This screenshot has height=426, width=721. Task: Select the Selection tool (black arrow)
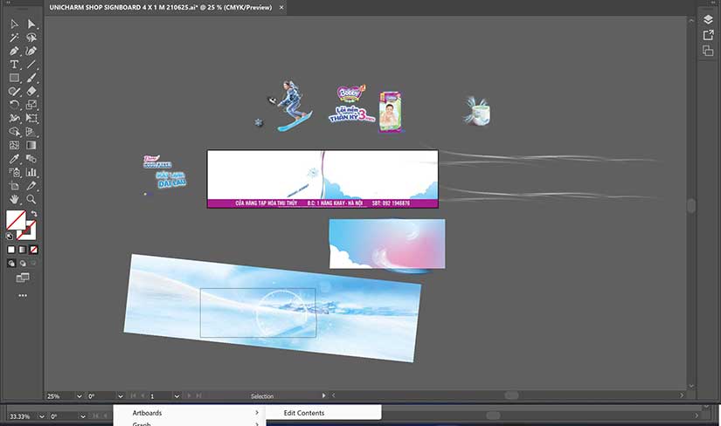pos(14,24)
